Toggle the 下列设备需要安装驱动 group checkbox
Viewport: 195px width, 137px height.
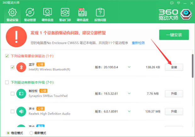coord(7,56)
